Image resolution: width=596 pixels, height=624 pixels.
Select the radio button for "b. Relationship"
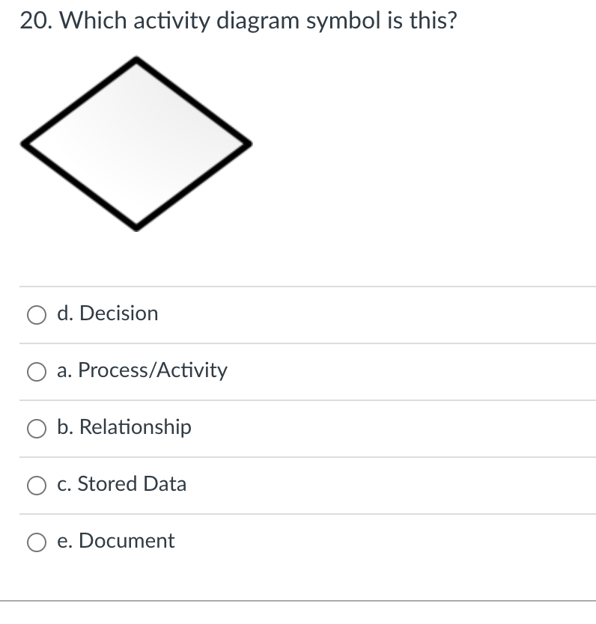click(36, 428)
